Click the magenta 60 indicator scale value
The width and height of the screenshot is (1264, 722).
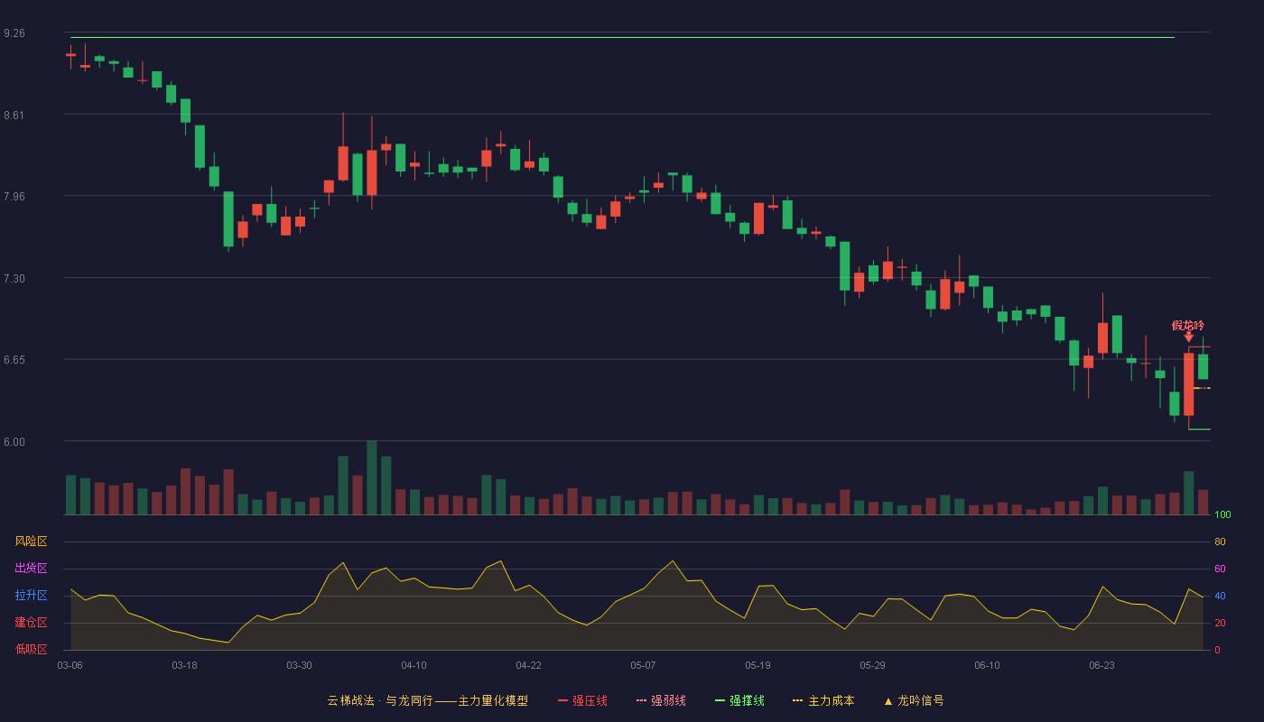pyautogui.click(x=1220, y=569)
